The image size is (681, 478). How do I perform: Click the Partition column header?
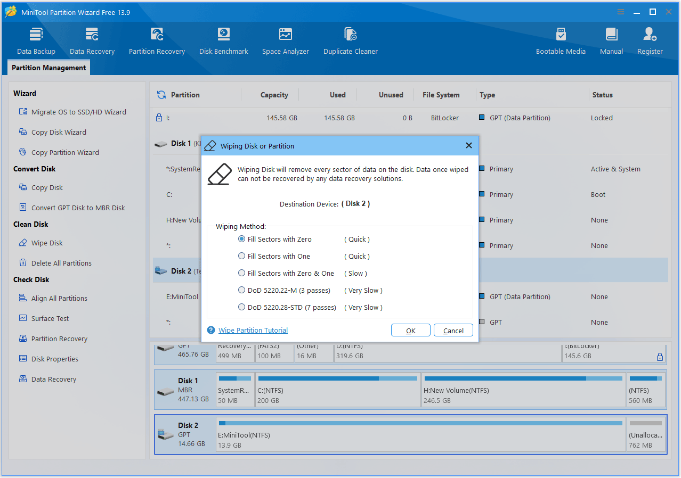click(x=185, y=95)
